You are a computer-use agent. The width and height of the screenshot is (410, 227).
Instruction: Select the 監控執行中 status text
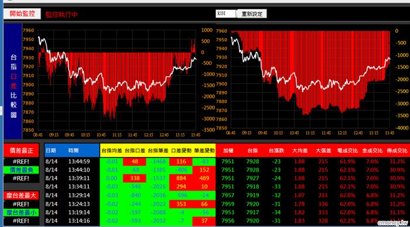(x=61, y=15)
